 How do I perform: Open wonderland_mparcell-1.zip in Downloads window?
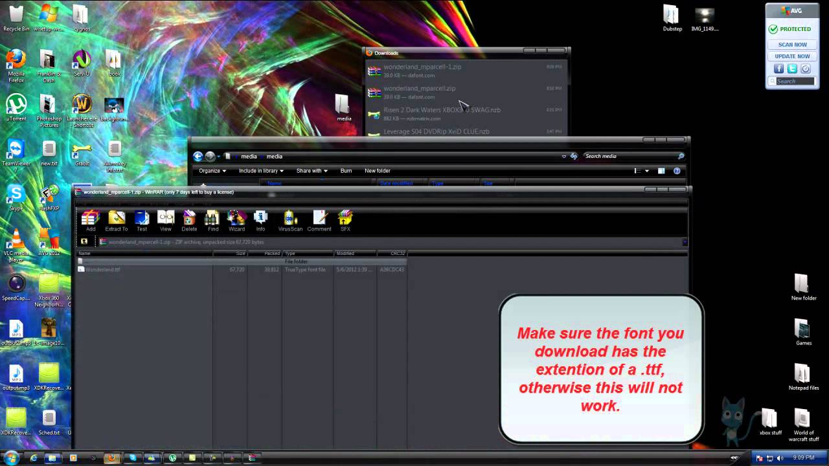pos(465,71)
